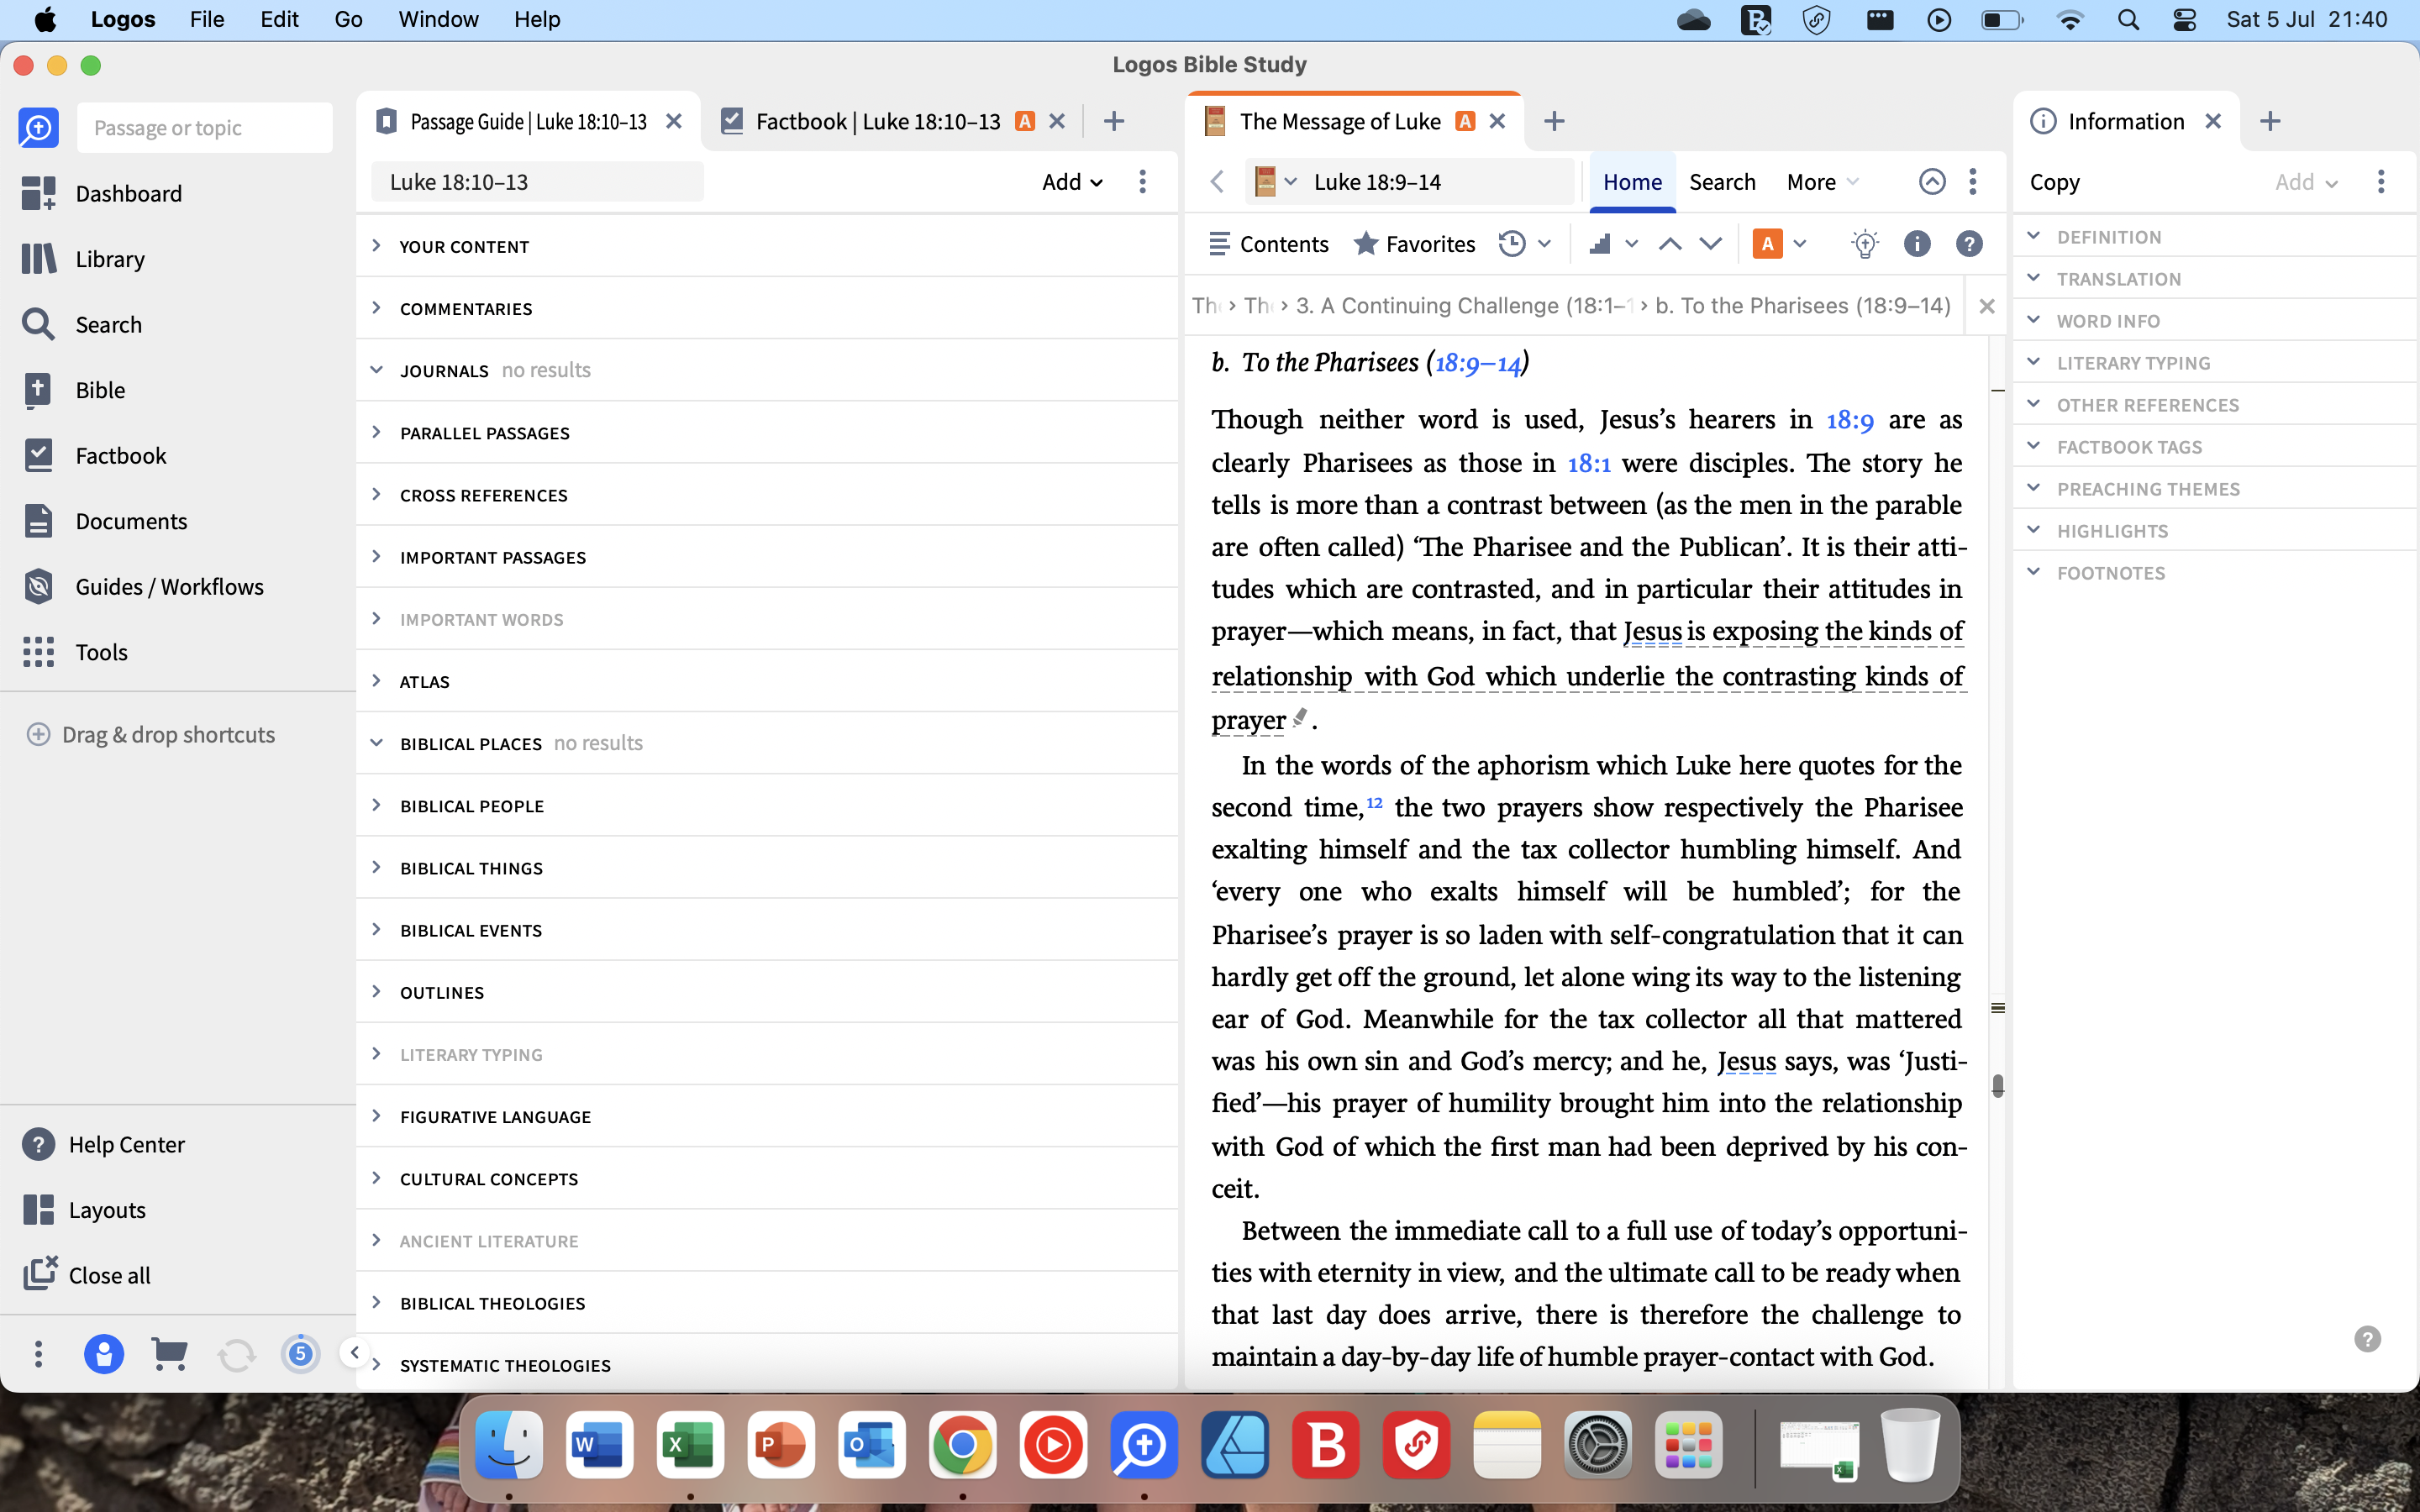Open the notifications badge showing 5
This screenshot has width=2420, height=1512.
(300, 1354)
